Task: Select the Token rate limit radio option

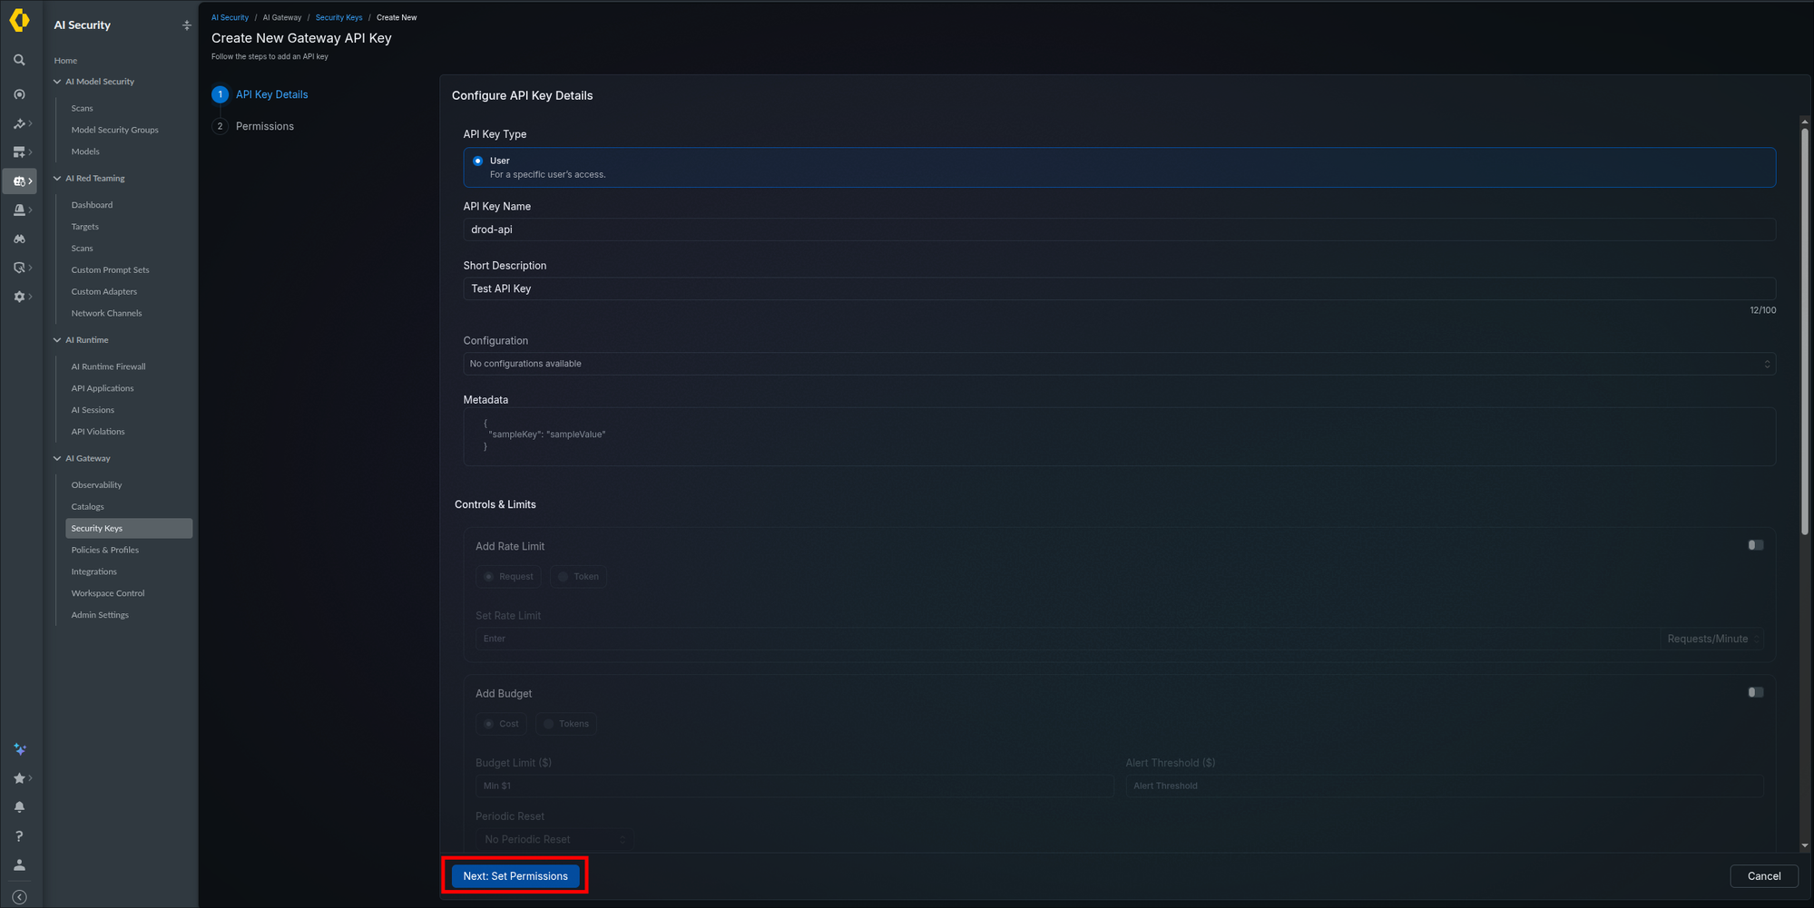Action: (578, 577)
